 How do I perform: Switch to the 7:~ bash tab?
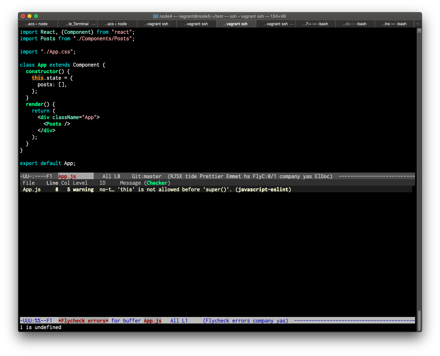315,24
